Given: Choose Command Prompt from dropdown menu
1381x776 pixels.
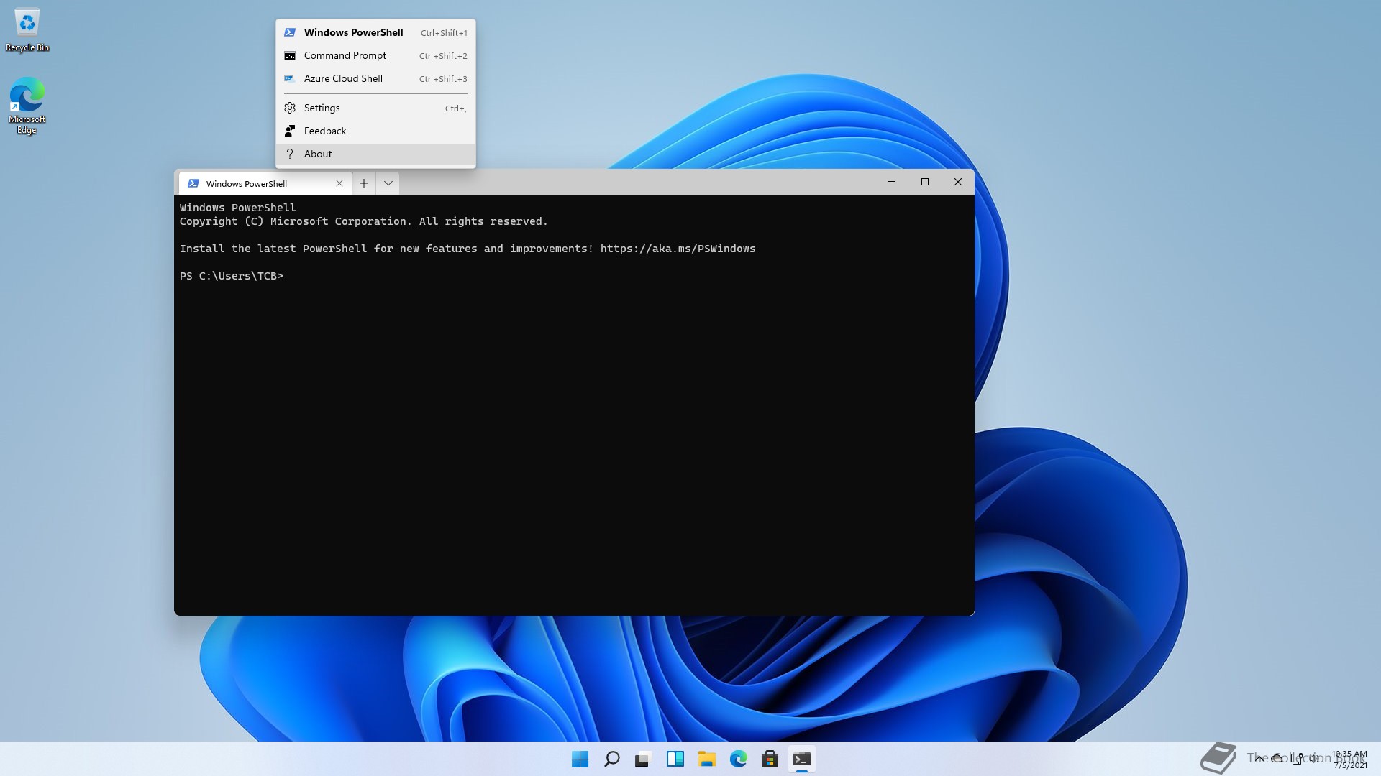Looking at the screenshot, I should [x=345, y=55].
